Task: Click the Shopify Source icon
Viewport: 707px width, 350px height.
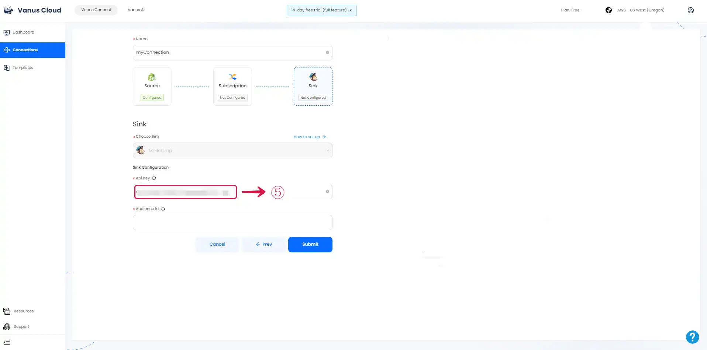Action: point(152,77)
